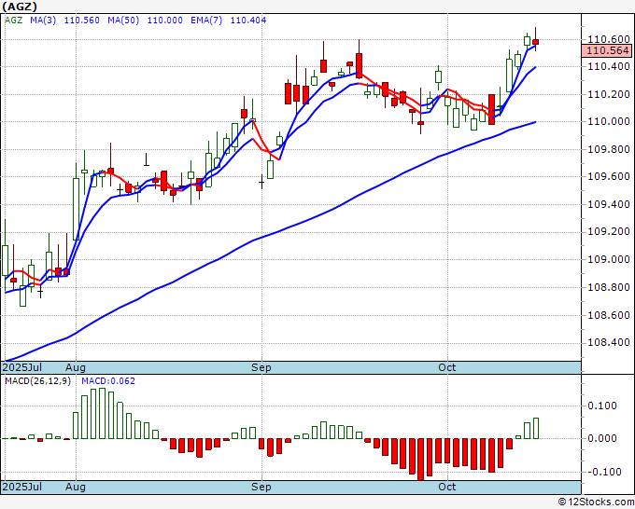The height and width of the screenshot is (509, 635).
Task: Click the 110.400 price axis label
Action: tap(609, 66)
